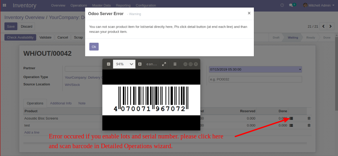Click source document field e.g. PO0032
The width and height of the screenshot is (338, 156).
[255, 79]
